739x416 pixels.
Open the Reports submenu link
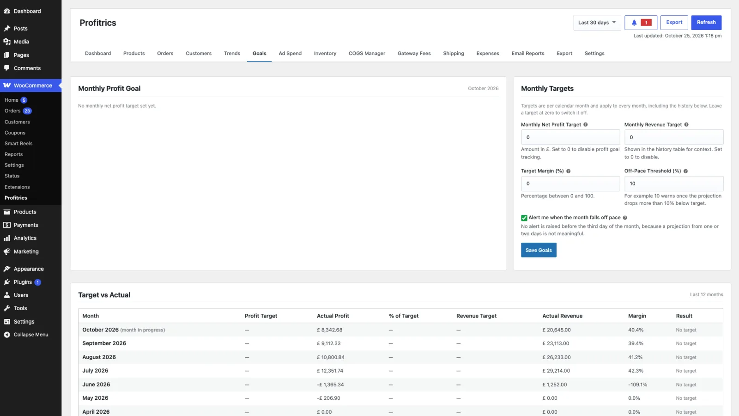(13, 154)
